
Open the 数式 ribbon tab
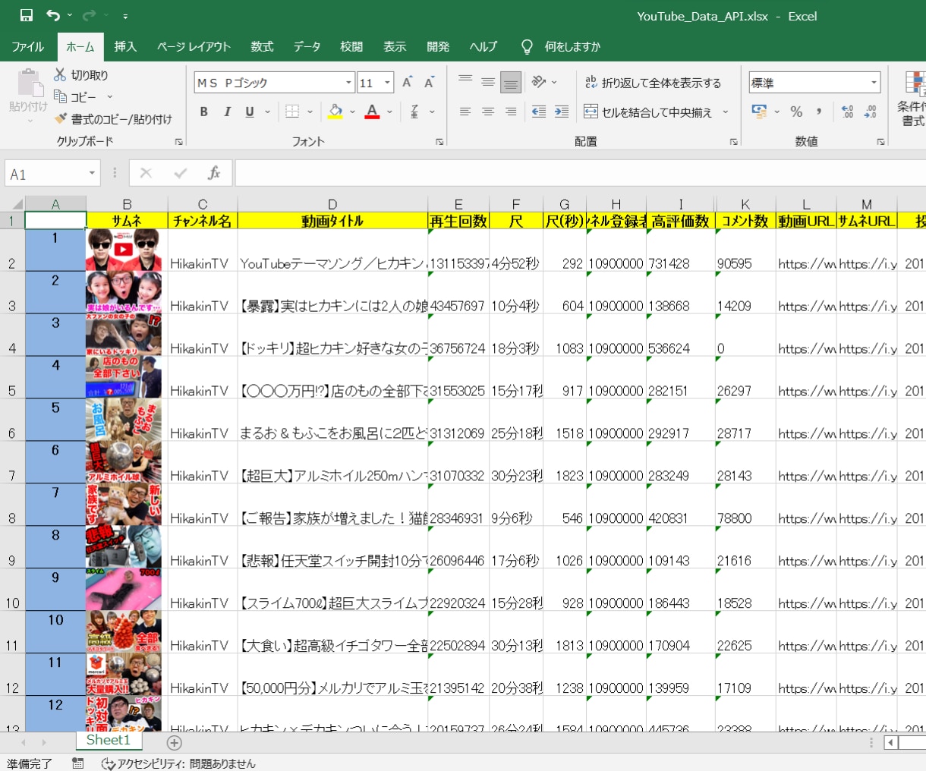(262, 47)
